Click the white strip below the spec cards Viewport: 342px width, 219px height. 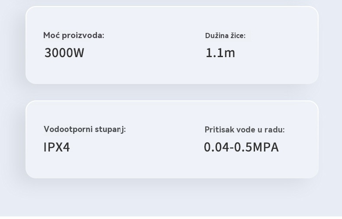(x=171, y=217)
